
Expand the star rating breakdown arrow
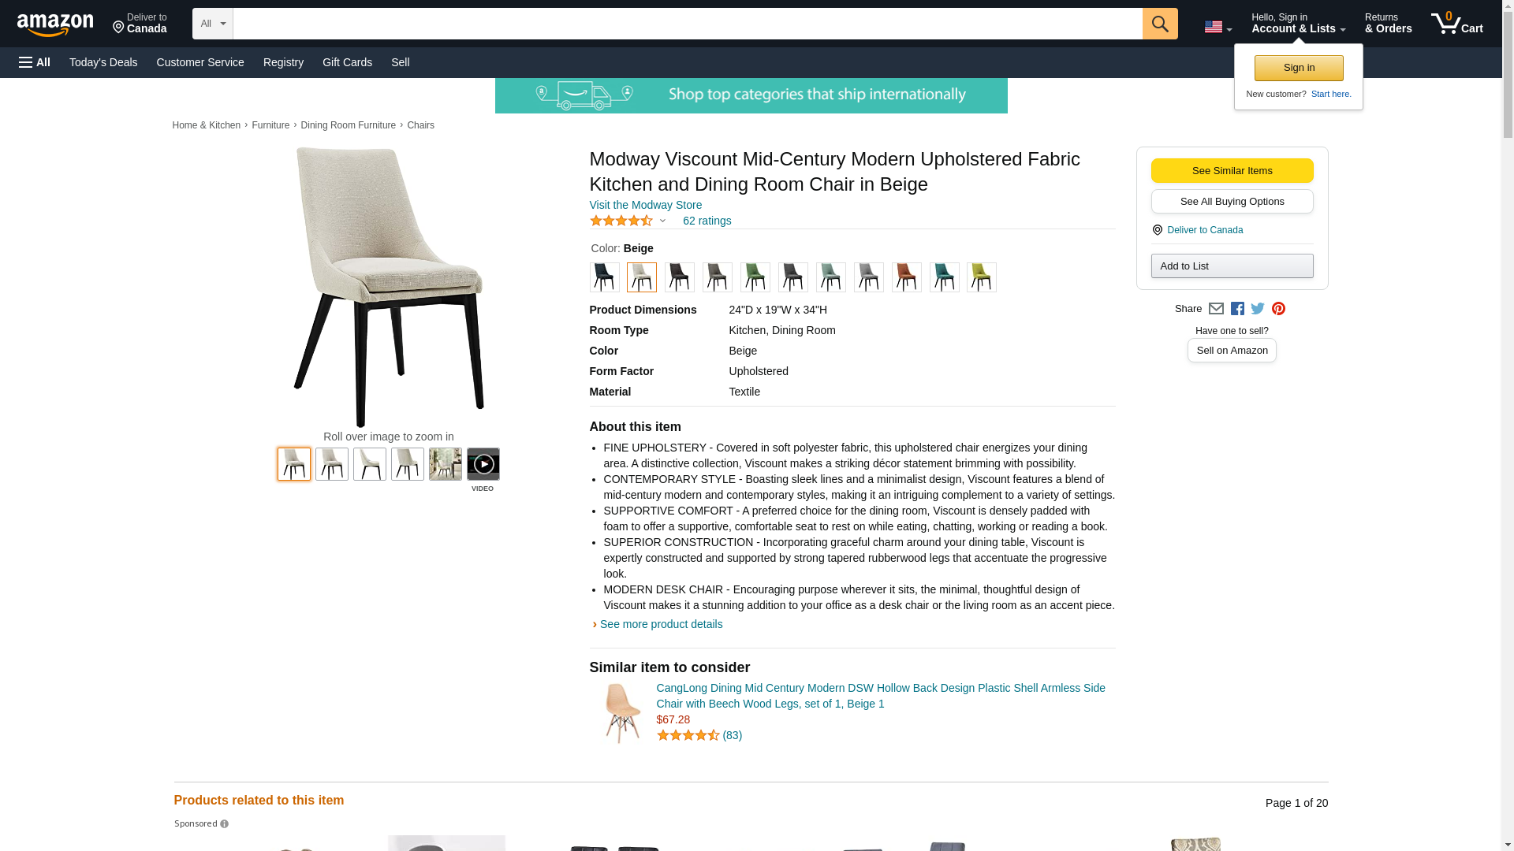(x=662, y=221)
